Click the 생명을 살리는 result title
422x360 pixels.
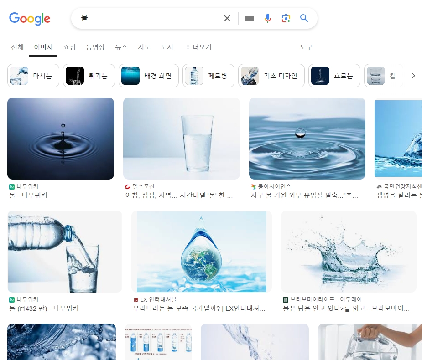399,195
